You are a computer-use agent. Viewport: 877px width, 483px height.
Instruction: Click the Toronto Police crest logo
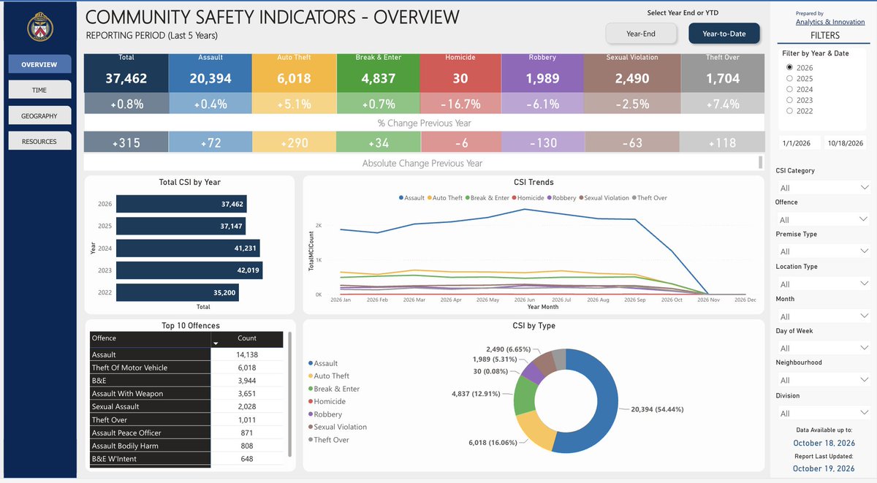[39, 28]
